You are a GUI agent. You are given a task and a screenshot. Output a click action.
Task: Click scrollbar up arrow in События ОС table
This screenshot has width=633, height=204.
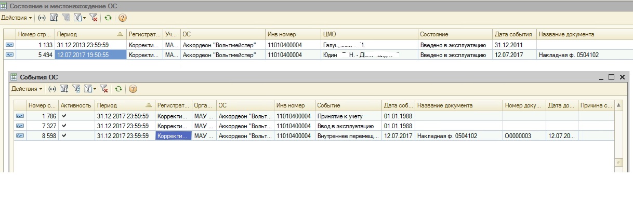click(618, 105)
